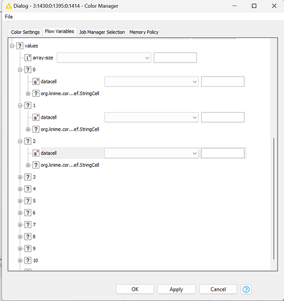Open the Memory Policy tab
This screenshot has width=284, height=301.
click(144, 32)
